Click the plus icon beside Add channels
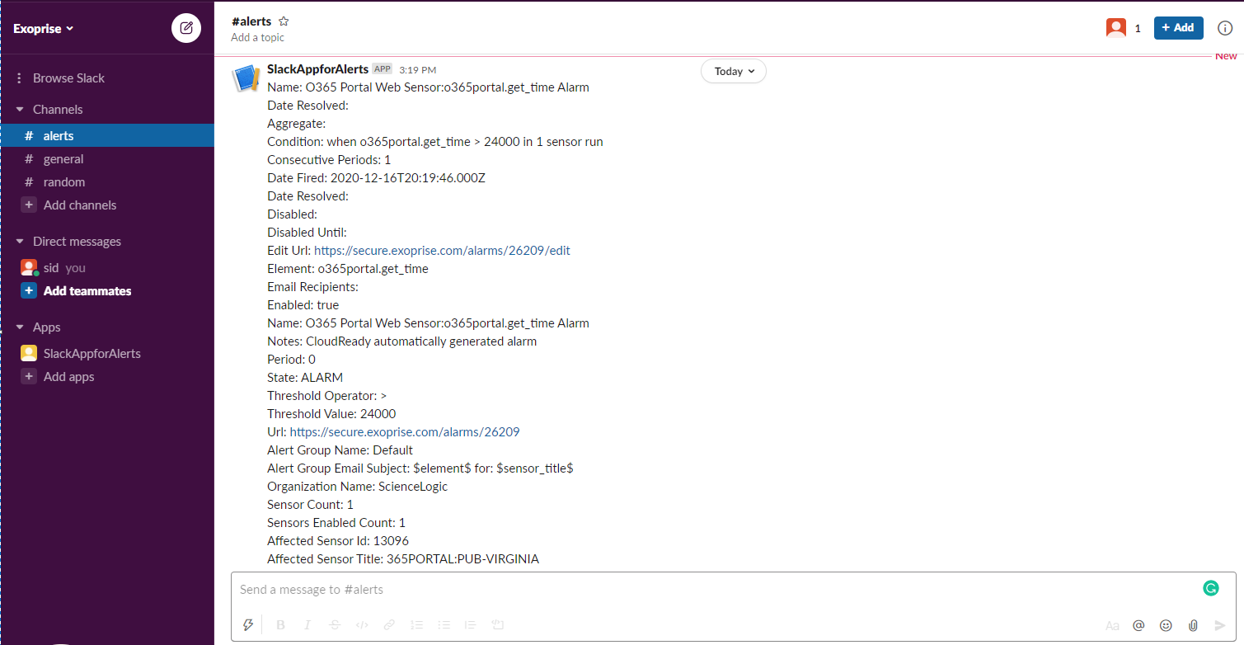The width and height of the screenshot is (1244, 645). pos(29,205)
